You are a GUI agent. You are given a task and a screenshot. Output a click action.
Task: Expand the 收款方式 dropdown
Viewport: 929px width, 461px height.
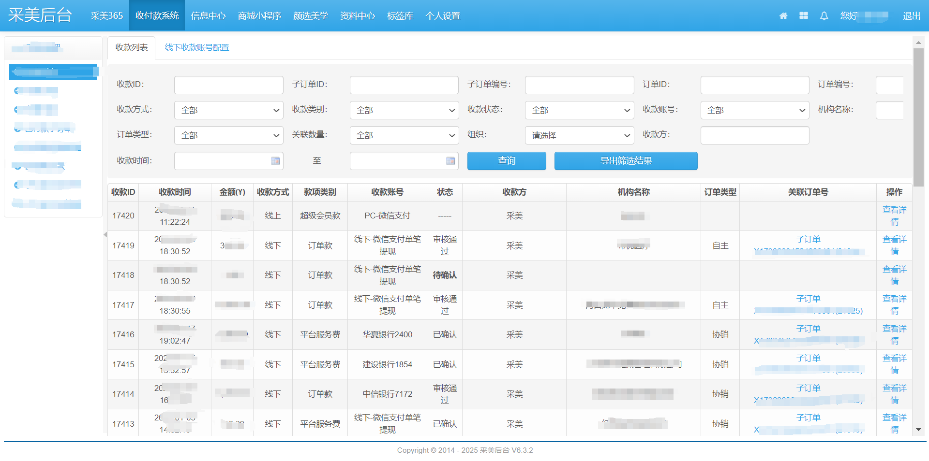(229, 110)
